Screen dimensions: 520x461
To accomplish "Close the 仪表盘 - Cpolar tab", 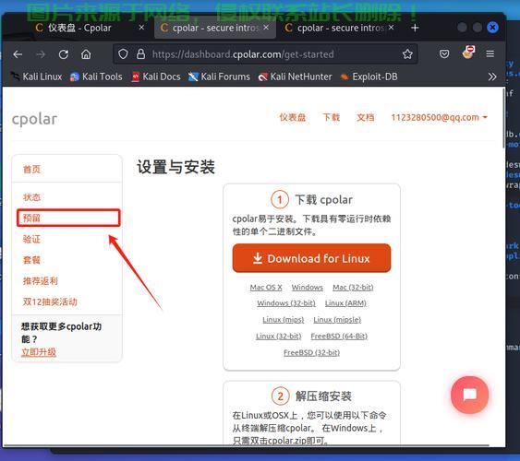I will (x=141, y=28).
